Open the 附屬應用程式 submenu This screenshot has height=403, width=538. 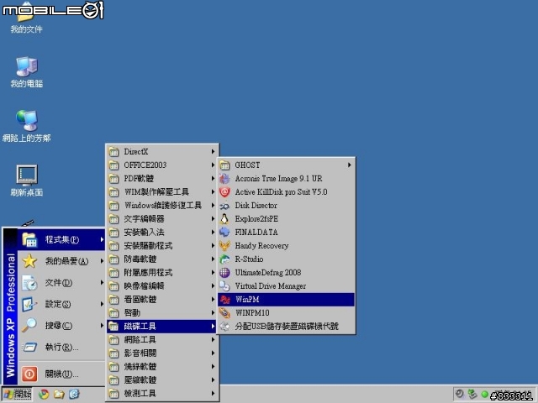click(162, 272)
